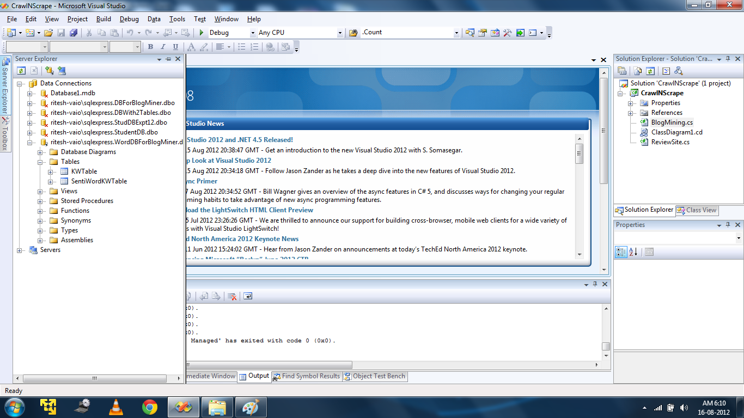The width and height of the screenshot is (744, 418).
Task: Click Show All Files in Solution Explorer
Action: coord(638,71)
